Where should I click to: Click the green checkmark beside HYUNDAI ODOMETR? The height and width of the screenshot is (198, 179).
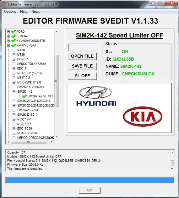(x=13, y=41)
